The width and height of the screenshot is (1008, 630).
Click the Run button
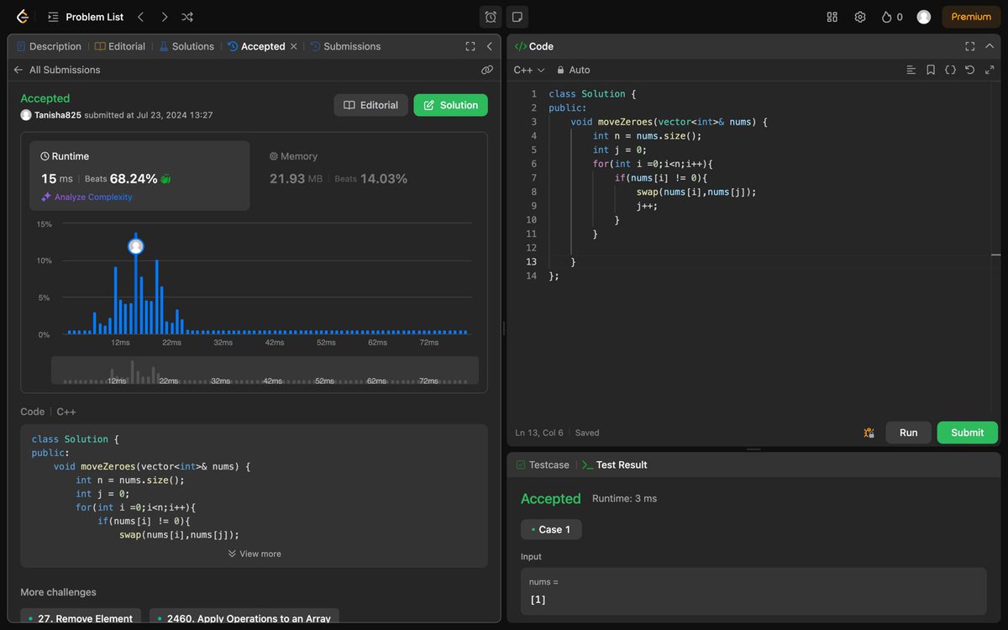[x=909, y=433]
